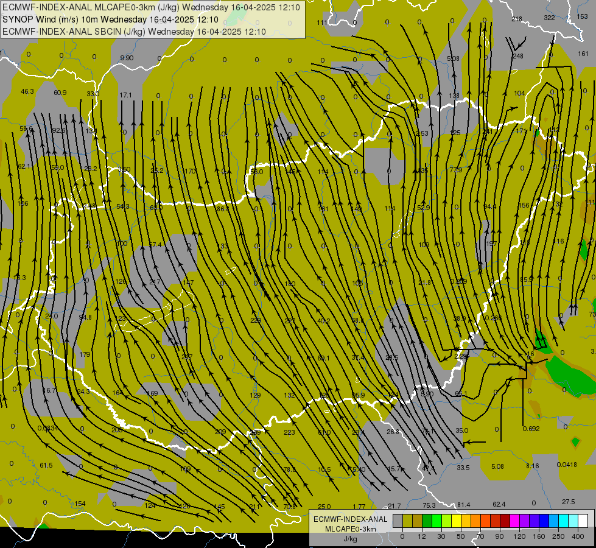
Task: Click the map value 65.1
Action: pos(461,393)
